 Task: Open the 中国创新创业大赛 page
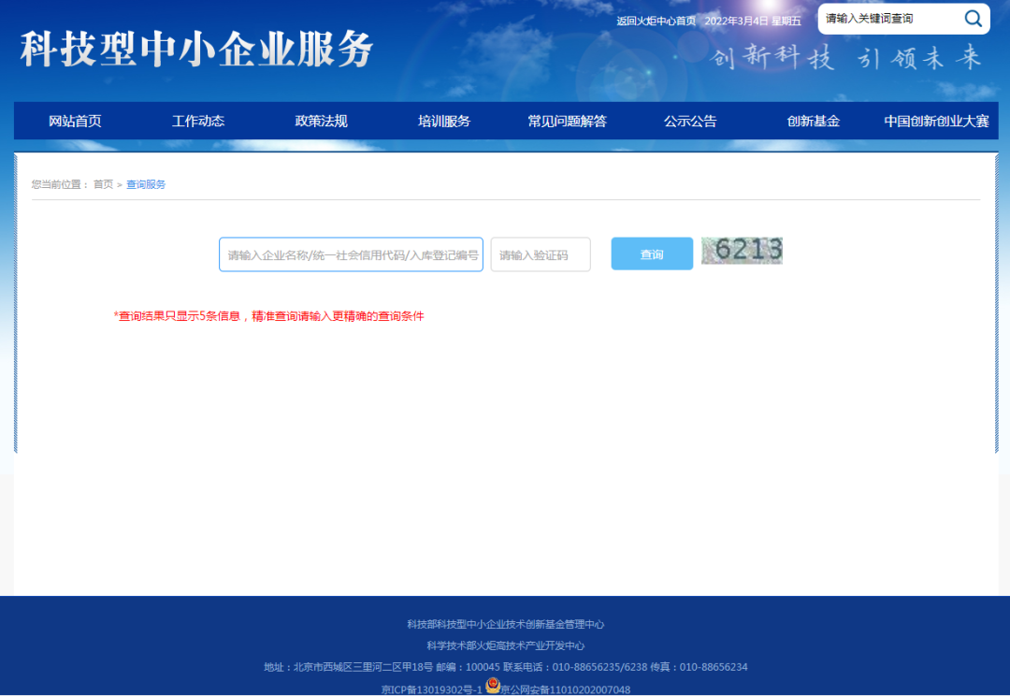(x=933, y=120)
